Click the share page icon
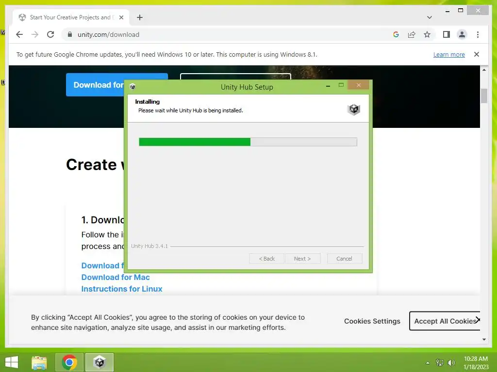Screen dimensions: 497x372 point(412,34)
